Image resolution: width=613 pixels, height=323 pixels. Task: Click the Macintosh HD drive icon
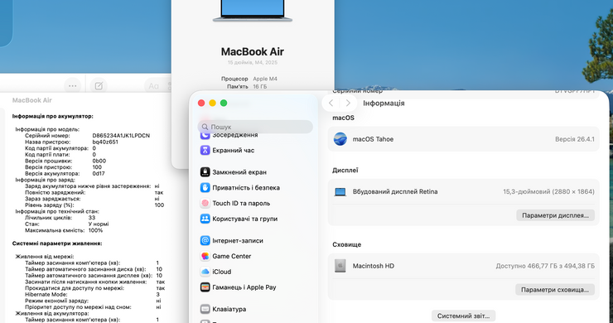(340, 266)
